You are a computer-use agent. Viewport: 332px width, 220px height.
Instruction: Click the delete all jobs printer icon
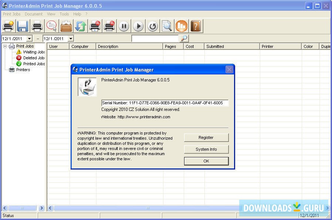(109, 26)
